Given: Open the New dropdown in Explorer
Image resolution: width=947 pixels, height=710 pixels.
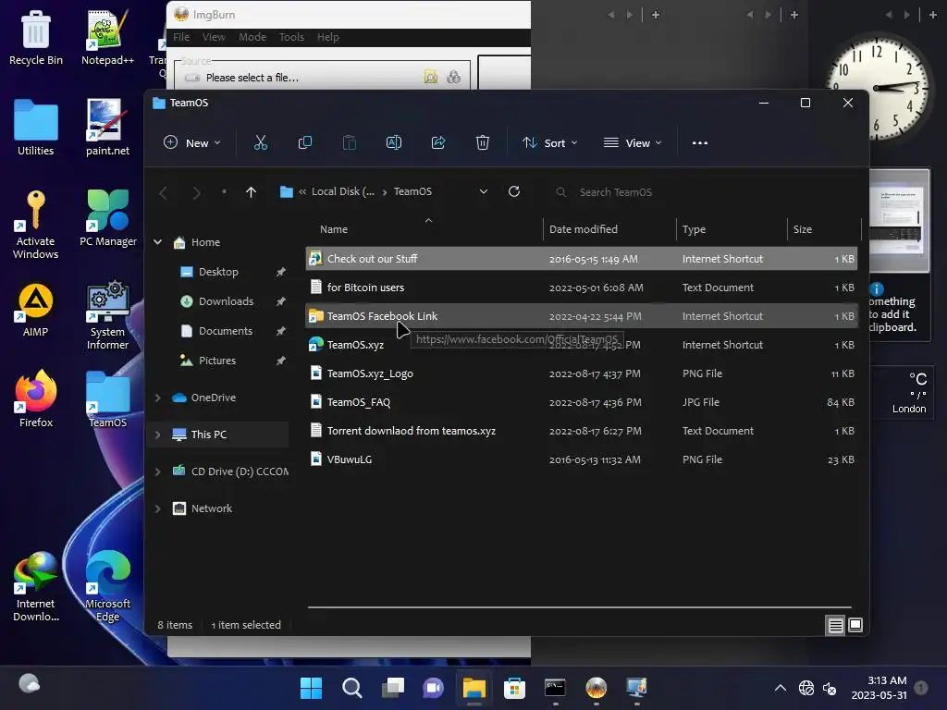Looking at the screenshot, I should [192, 143].
